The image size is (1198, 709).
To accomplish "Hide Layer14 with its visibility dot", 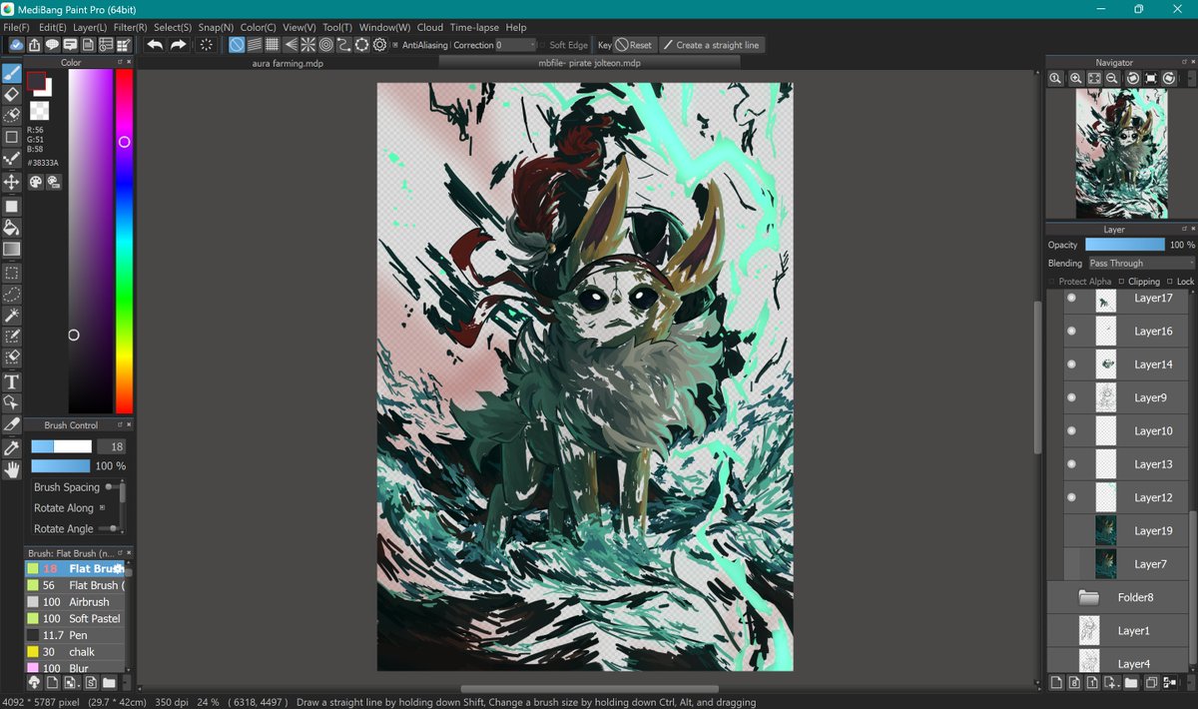I will pos(1071,364).
